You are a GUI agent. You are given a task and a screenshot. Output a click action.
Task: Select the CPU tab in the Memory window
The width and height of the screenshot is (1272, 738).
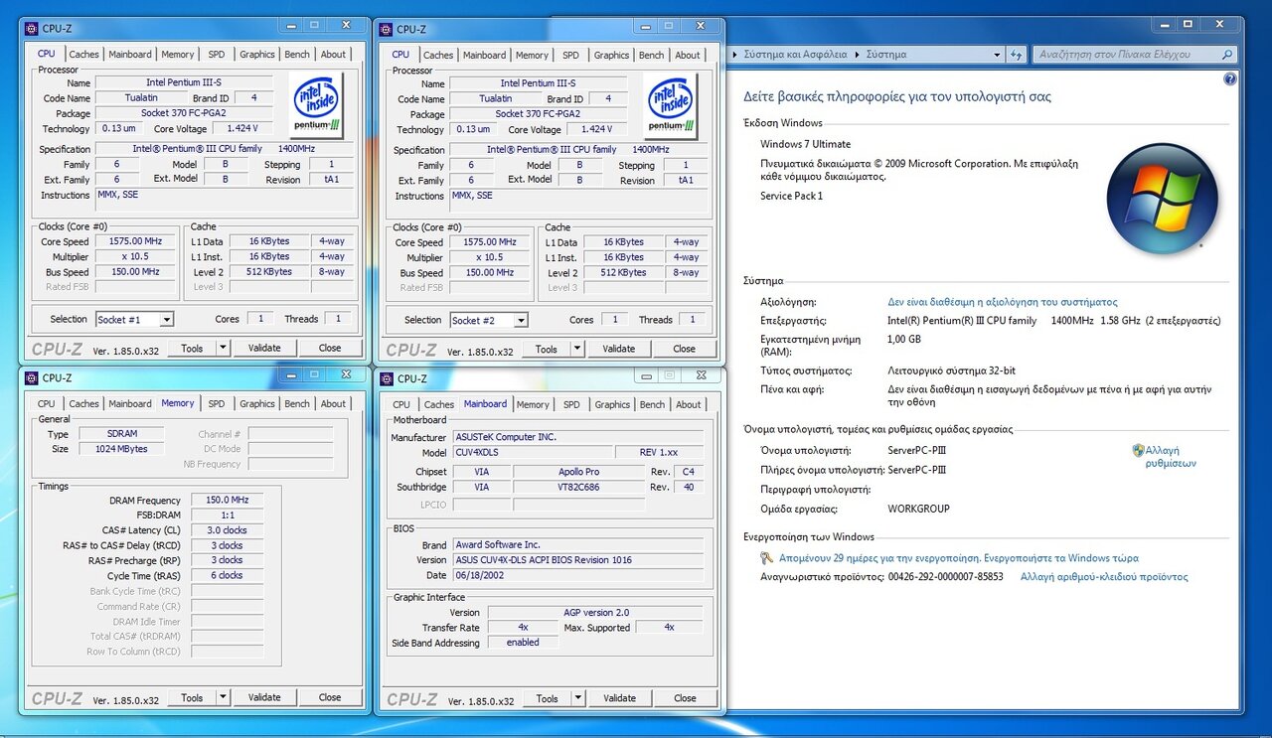47,404
